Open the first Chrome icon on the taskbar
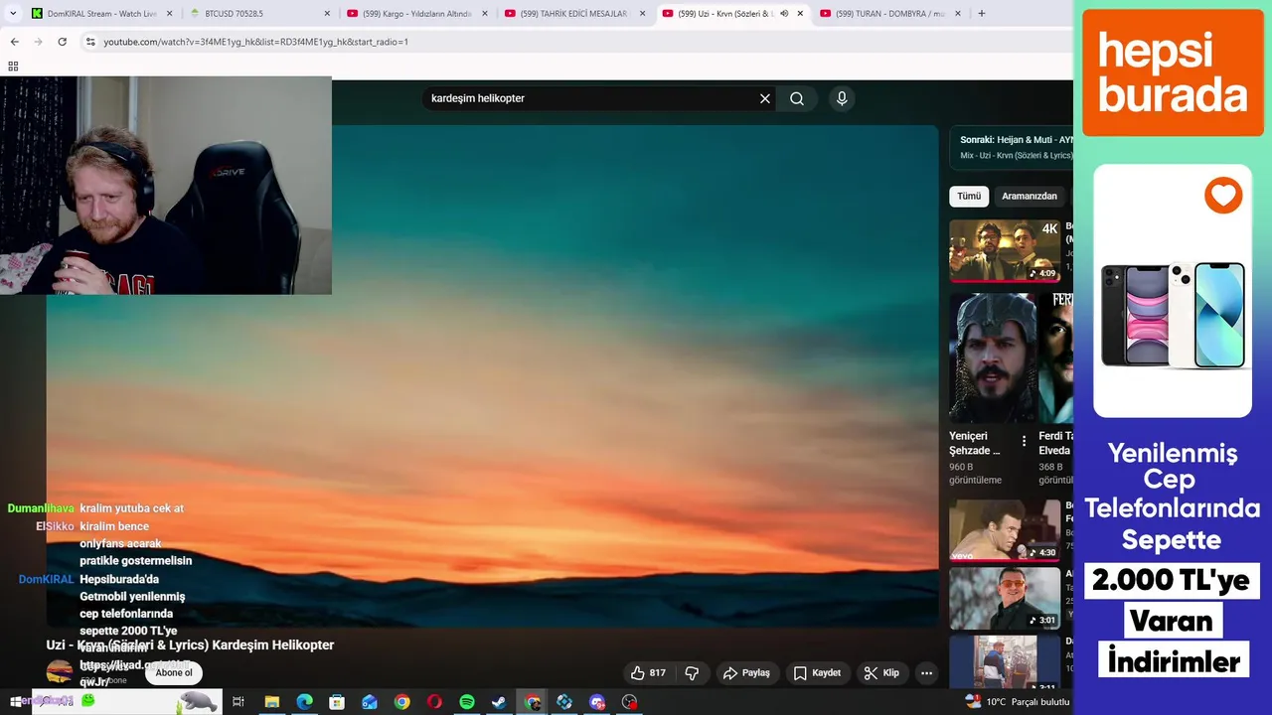The height and width of the screenshot is (715, 1272). [401, 702]
